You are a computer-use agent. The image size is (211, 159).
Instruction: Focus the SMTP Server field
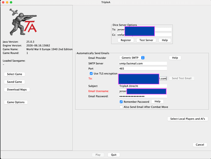[143, 63]
